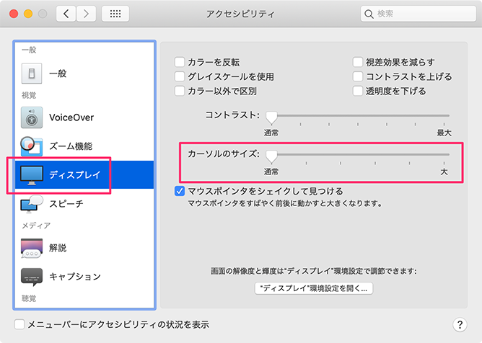Click the 大 end of cursor size slider

tap(444, 171)
